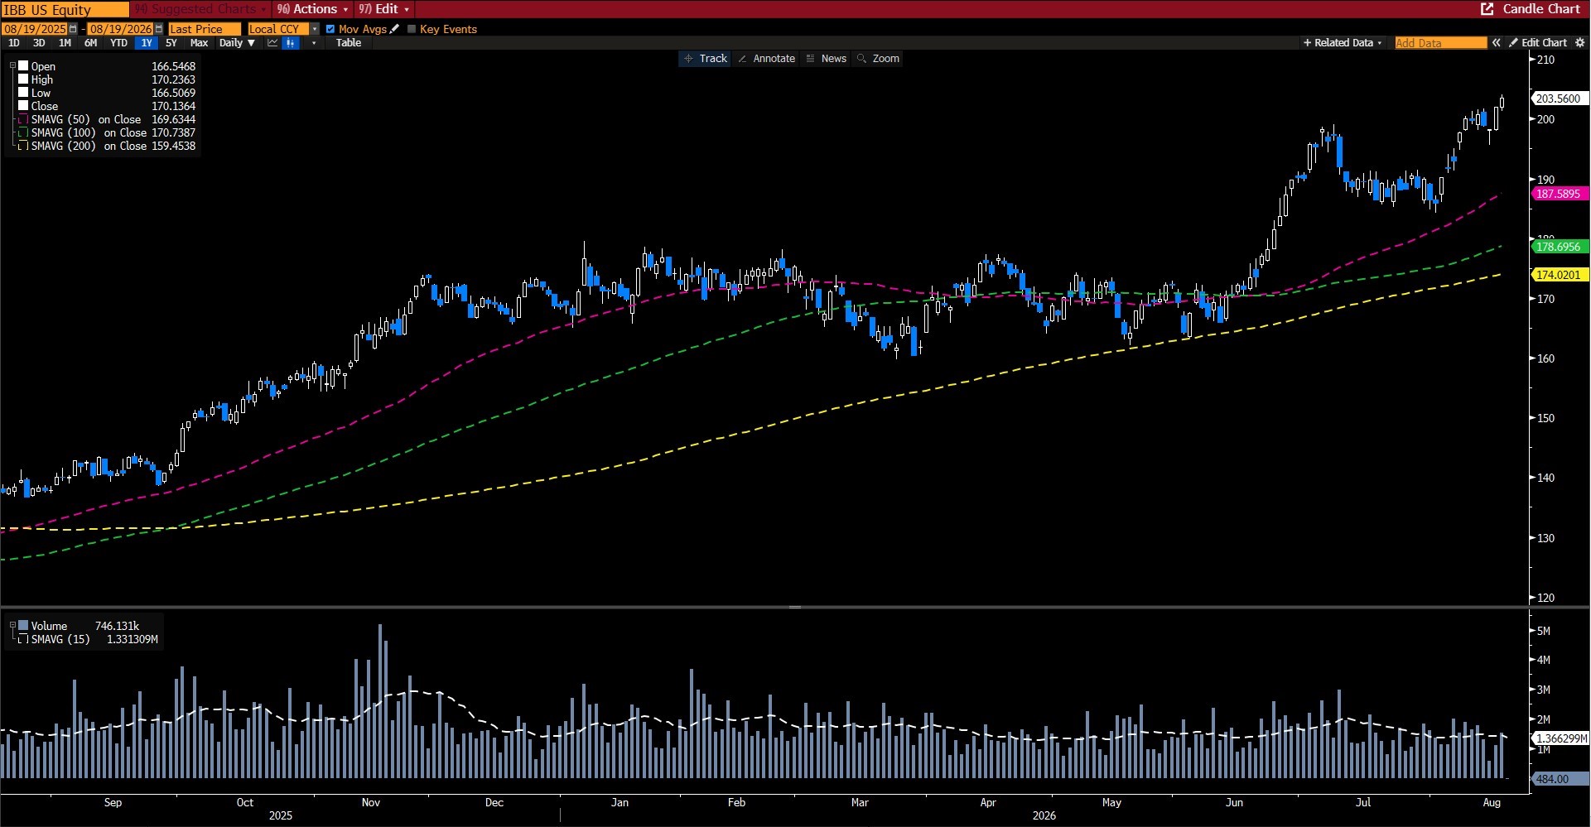Viewport: 1591px width, 827px height.
Task: Click the High series color swatch
Action: click(x=23, y=79)
